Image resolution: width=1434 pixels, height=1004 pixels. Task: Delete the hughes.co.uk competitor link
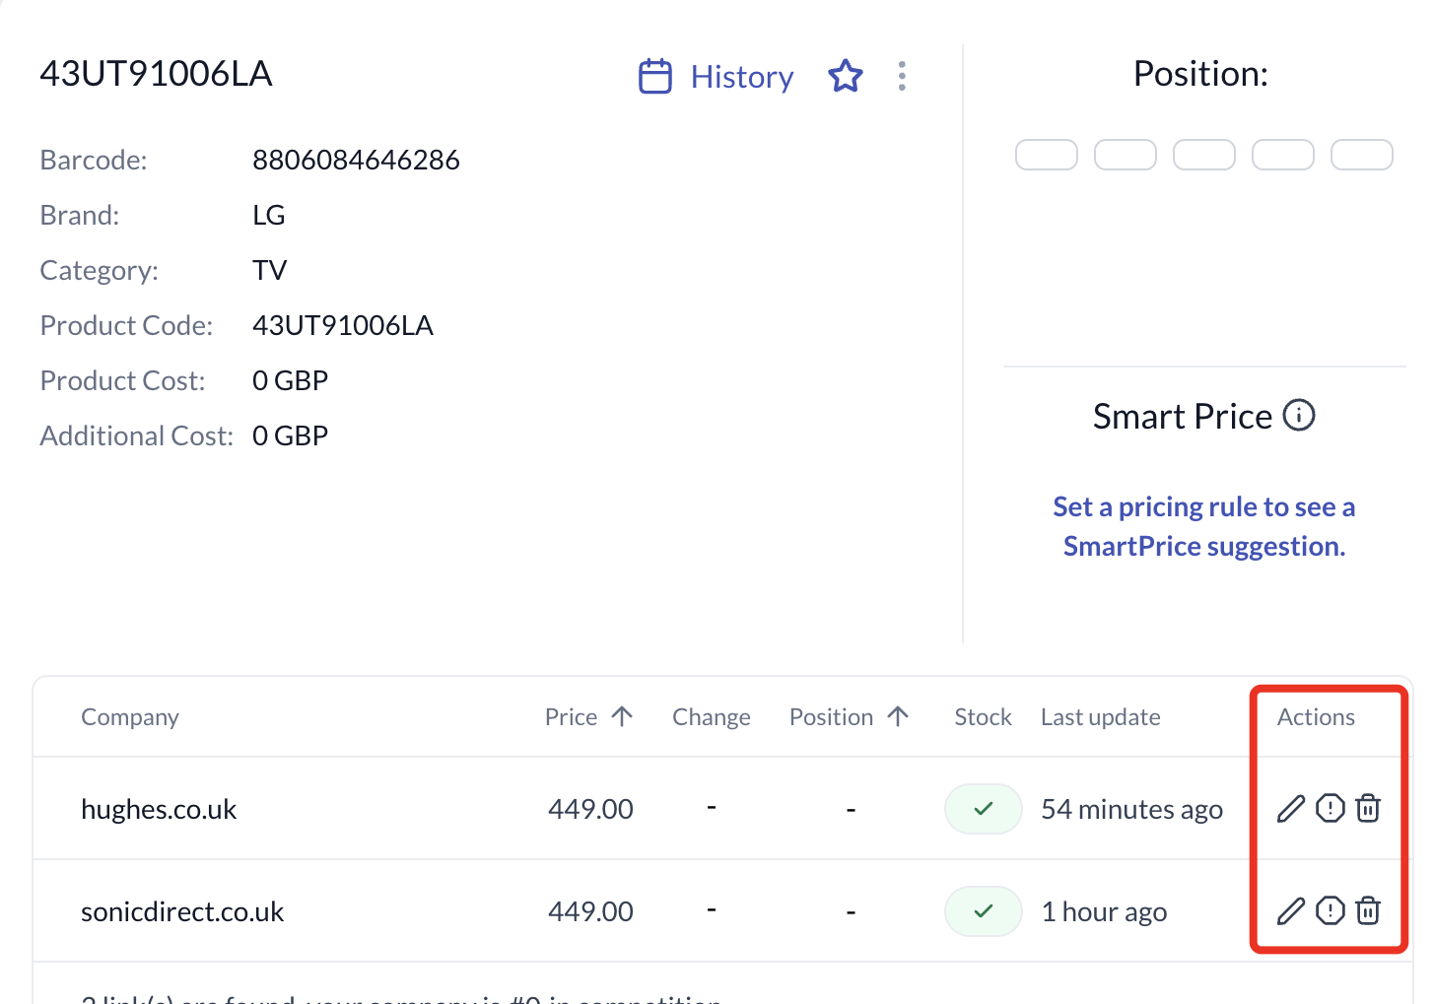coord(1368,809)
